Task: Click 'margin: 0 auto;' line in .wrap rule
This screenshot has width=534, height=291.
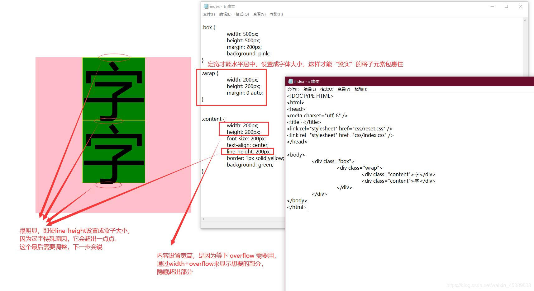Action: coord(245,93)
